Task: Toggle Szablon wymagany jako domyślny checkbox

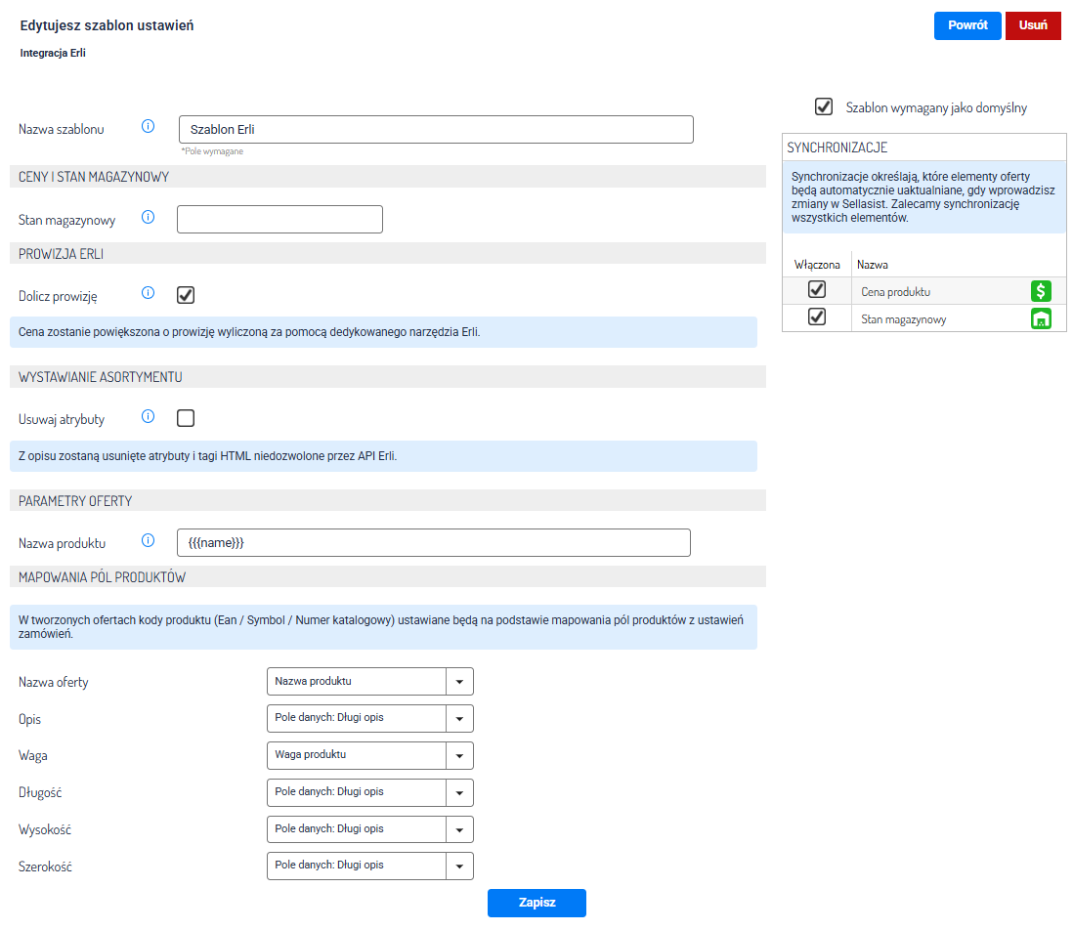Action: [x=824, y=106]
